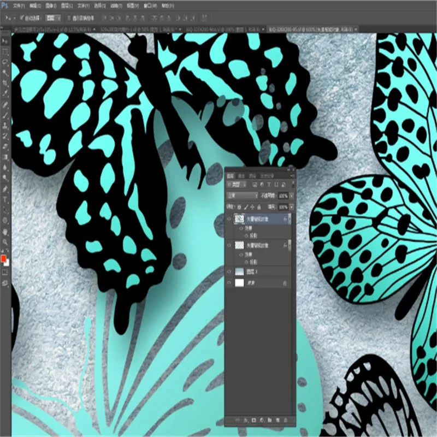Screen dimensions: 437x437
Task: Lock image pixels brush icon
Action: tap(246, 207)
